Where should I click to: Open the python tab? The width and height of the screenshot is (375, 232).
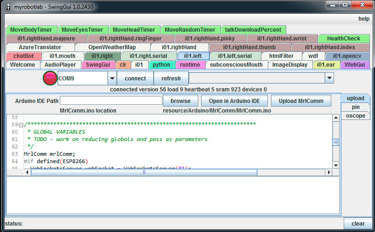pos(162,65)
